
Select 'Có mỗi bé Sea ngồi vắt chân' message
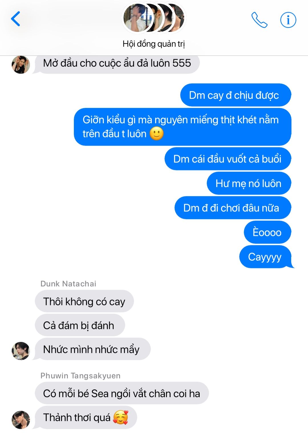pos(122,393)
